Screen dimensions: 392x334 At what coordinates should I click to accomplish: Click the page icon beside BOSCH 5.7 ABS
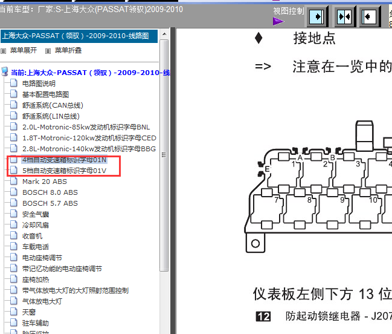[14, 203]
